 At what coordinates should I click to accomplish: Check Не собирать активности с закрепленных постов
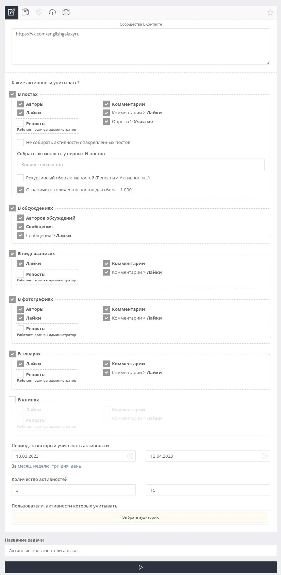(20, 142)
